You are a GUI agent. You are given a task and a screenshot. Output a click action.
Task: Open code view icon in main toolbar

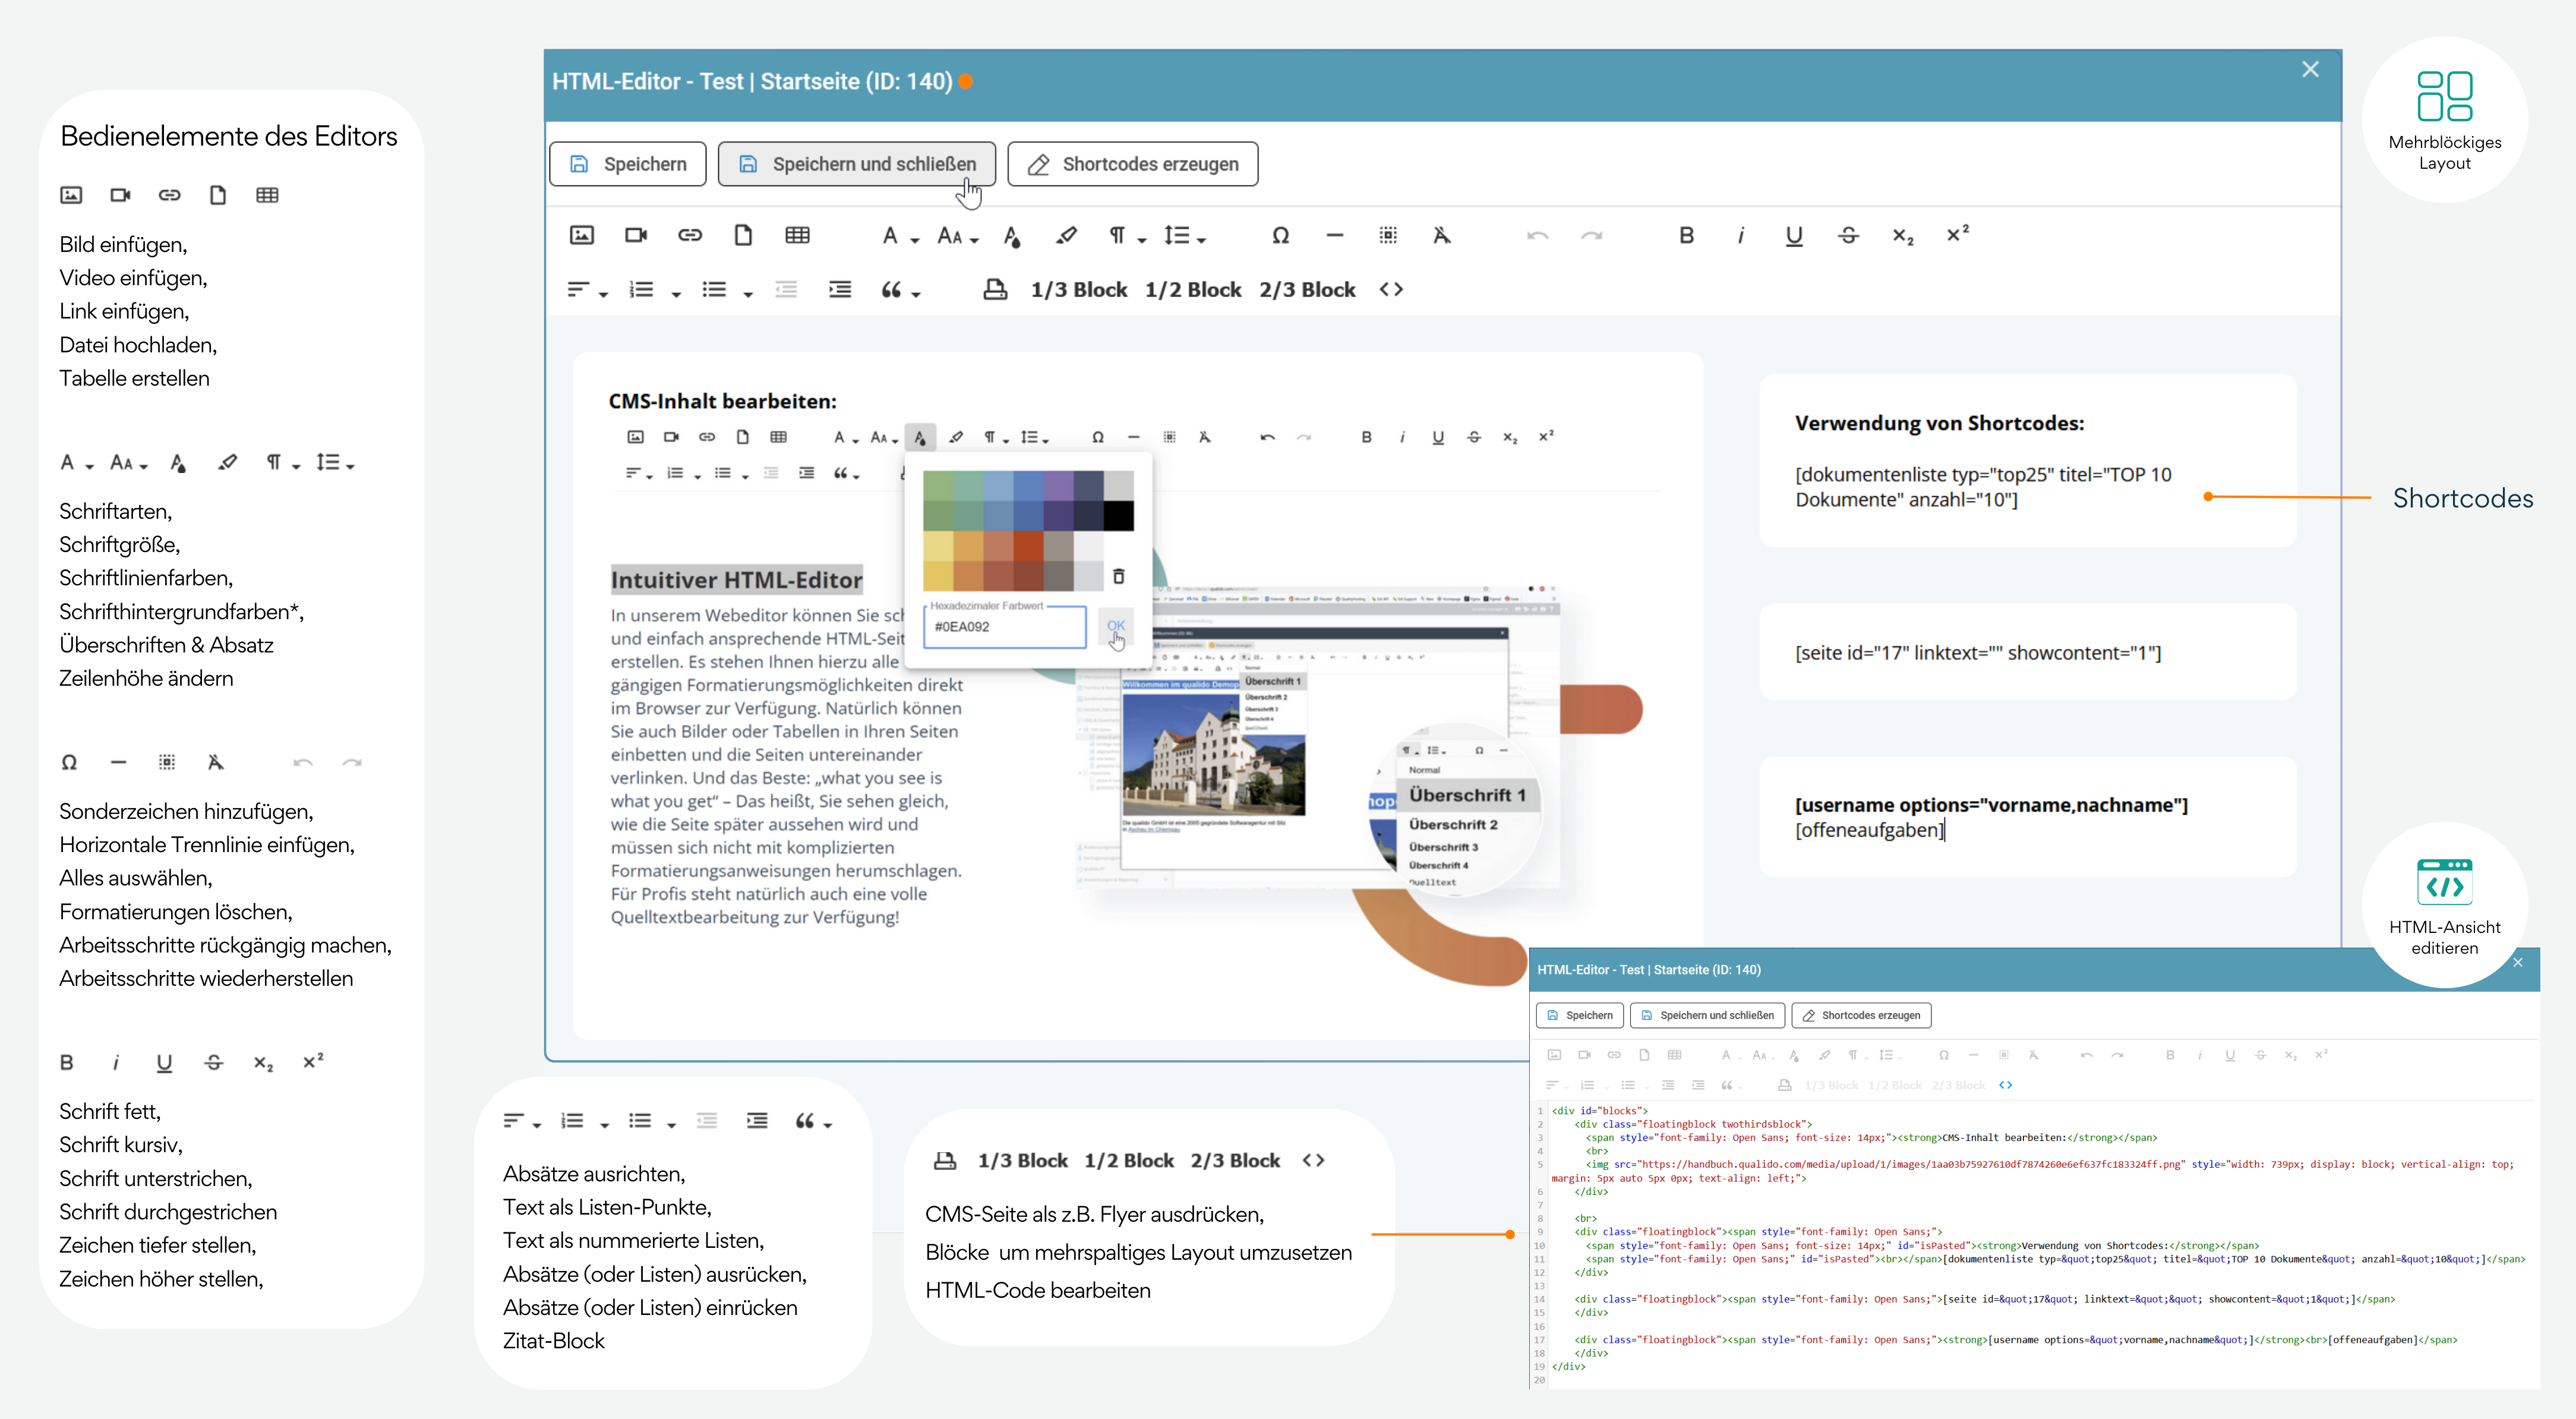pyautogui.click(x=1391, y=289)
